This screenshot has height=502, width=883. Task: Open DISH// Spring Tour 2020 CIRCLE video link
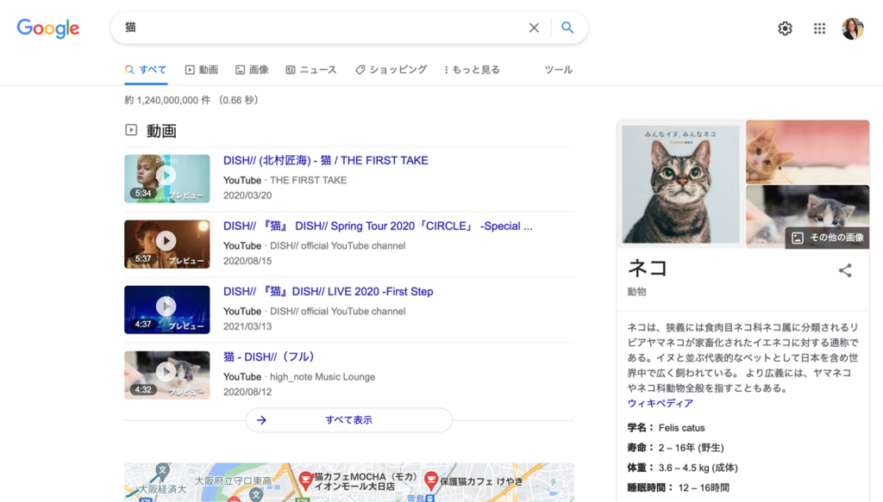click(x=378, y=226)
